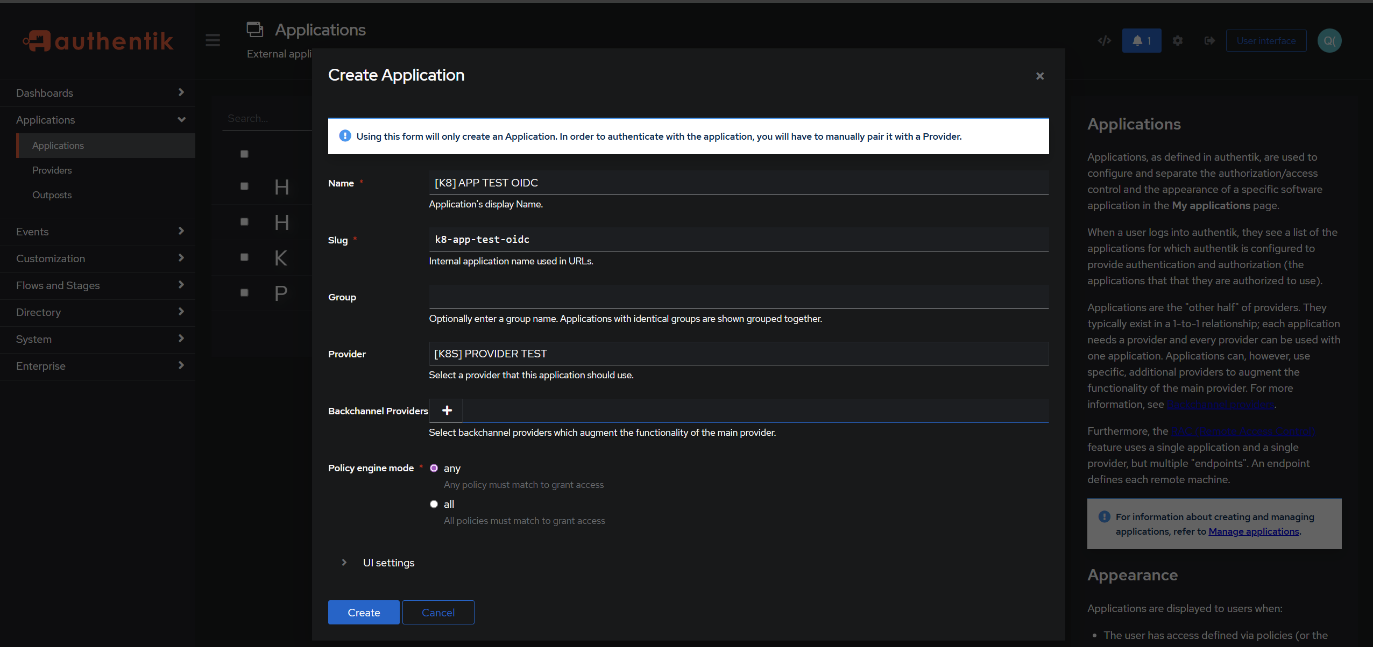Image resolution: width=1373 pixels, height=647 pixels.
Task: Focus the Name input field
Action: point(739,183)
